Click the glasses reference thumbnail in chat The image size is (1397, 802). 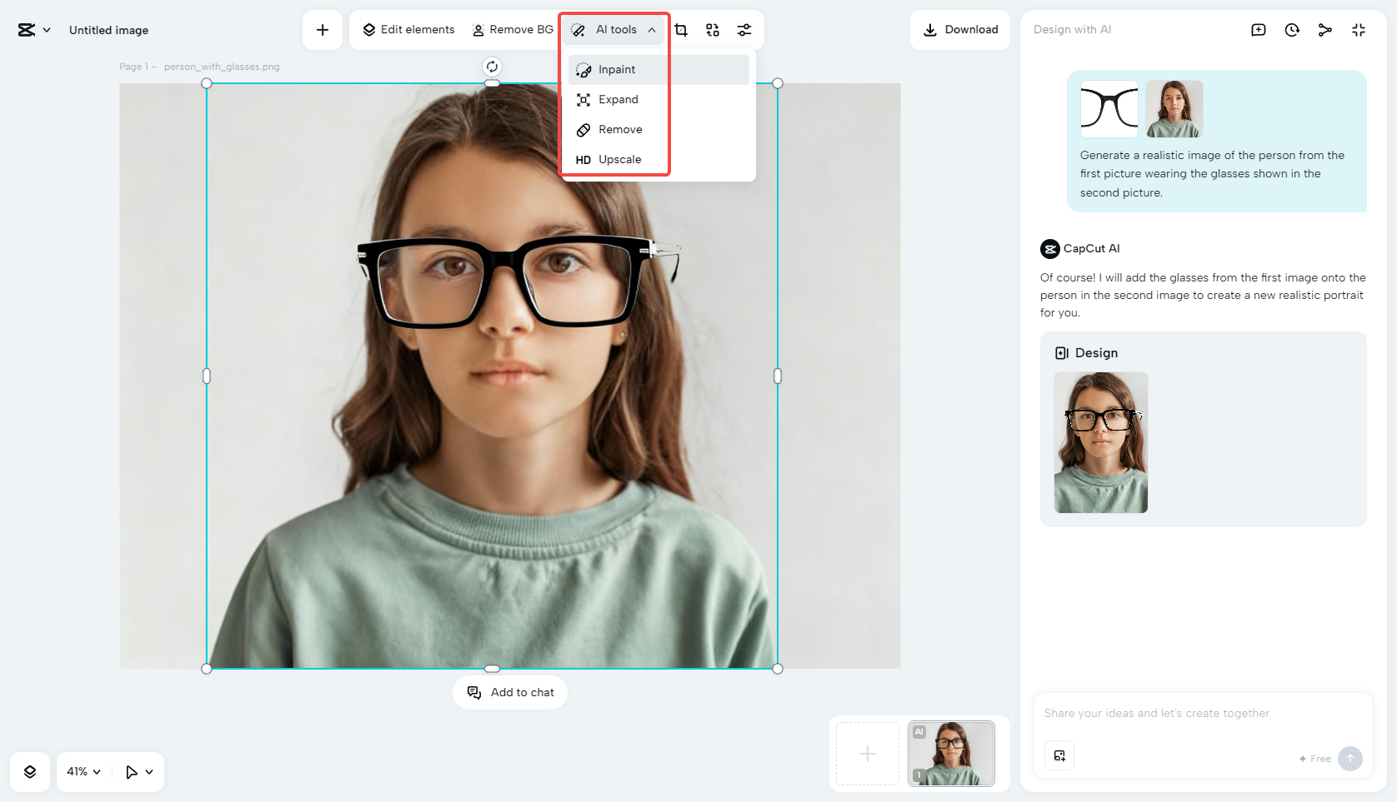coord(1109,109)
